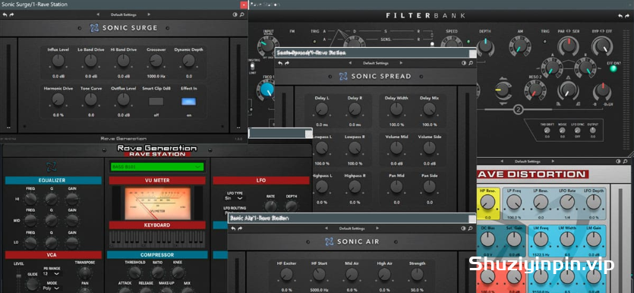
Task: Click the up arrow above yellow-marked Filterbank knob
Action: pyautogui.click(x=503, y=79)
